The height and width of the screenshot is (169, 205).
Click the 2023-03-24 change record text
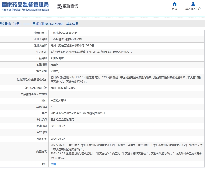[x=126, y=156]
